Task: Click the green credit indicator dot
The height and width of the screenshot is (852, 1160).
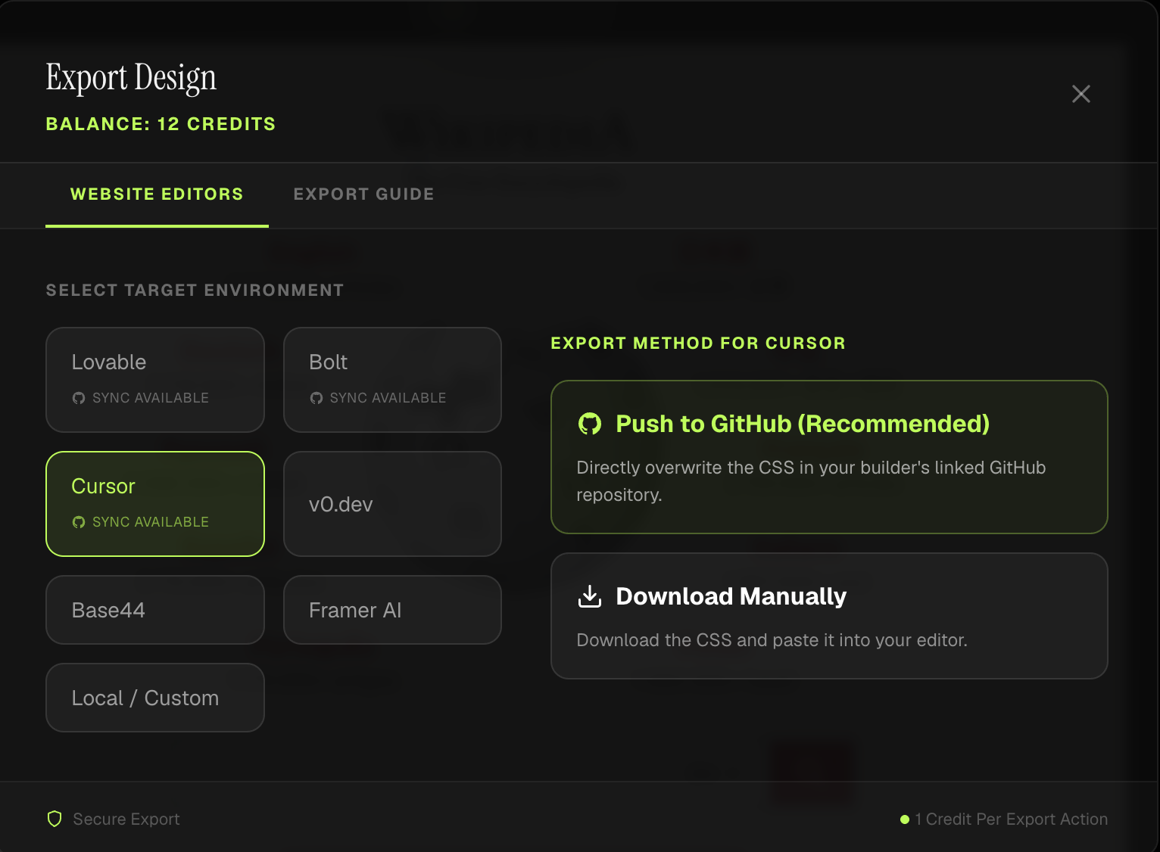Action: pos(904,819)
